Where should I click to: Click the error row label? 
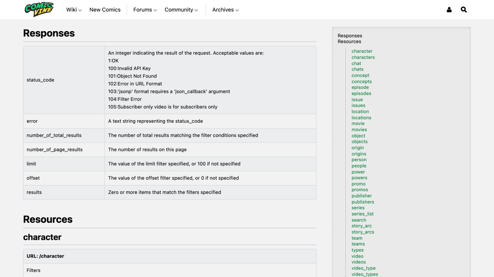pyautogui.click(x=32, y=121)
